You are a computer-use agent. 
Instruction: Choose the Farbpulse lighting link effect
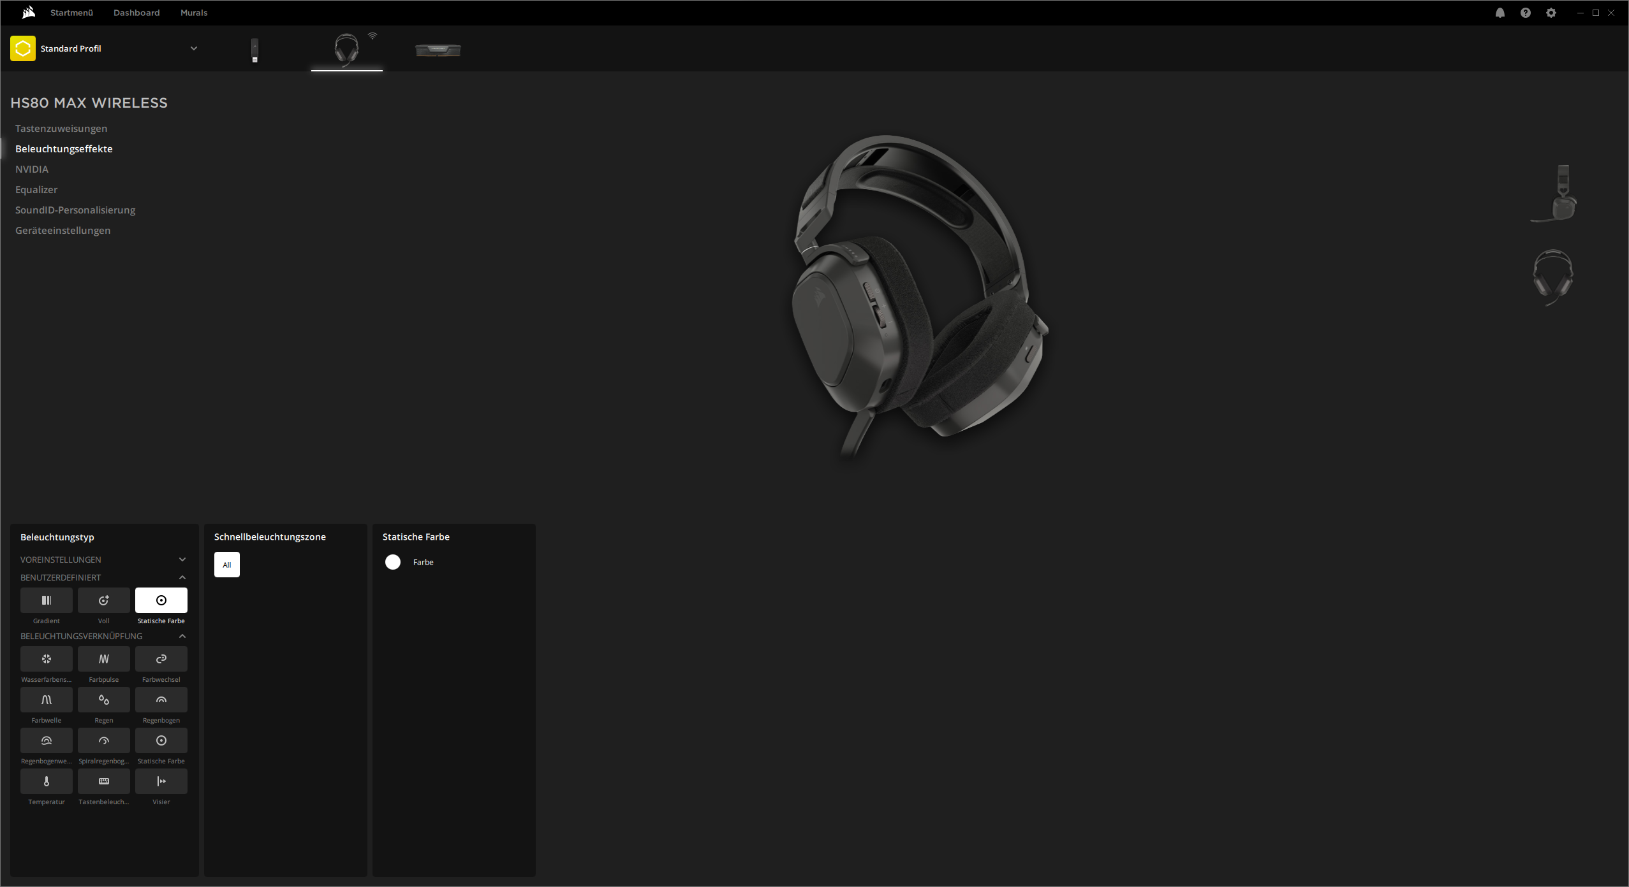pyautogui.click(x=104, y=659)
